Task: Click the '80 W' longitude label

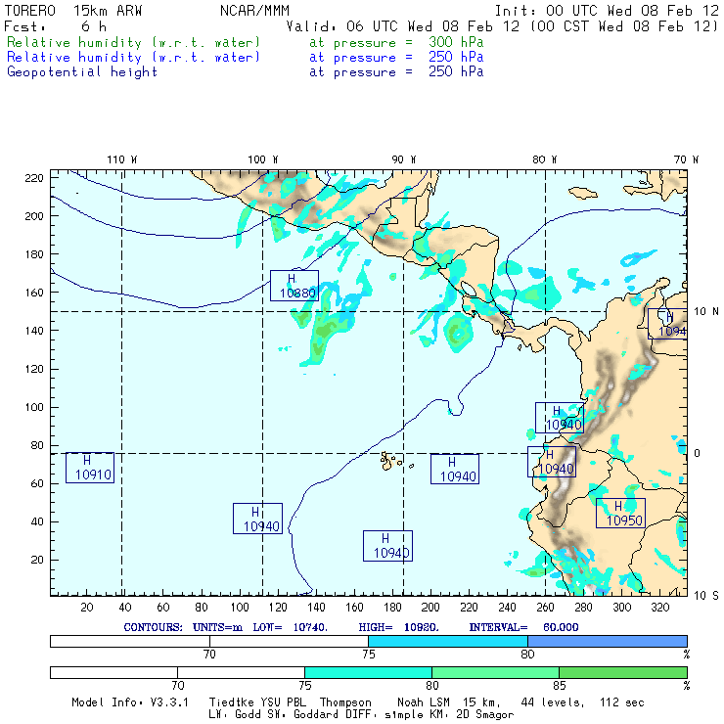Action: click(x=544, y=159)
